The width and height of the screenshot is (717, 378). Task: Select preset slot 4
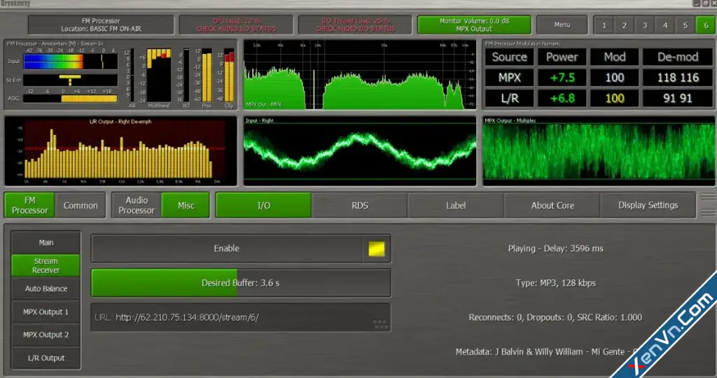(665, 25)
